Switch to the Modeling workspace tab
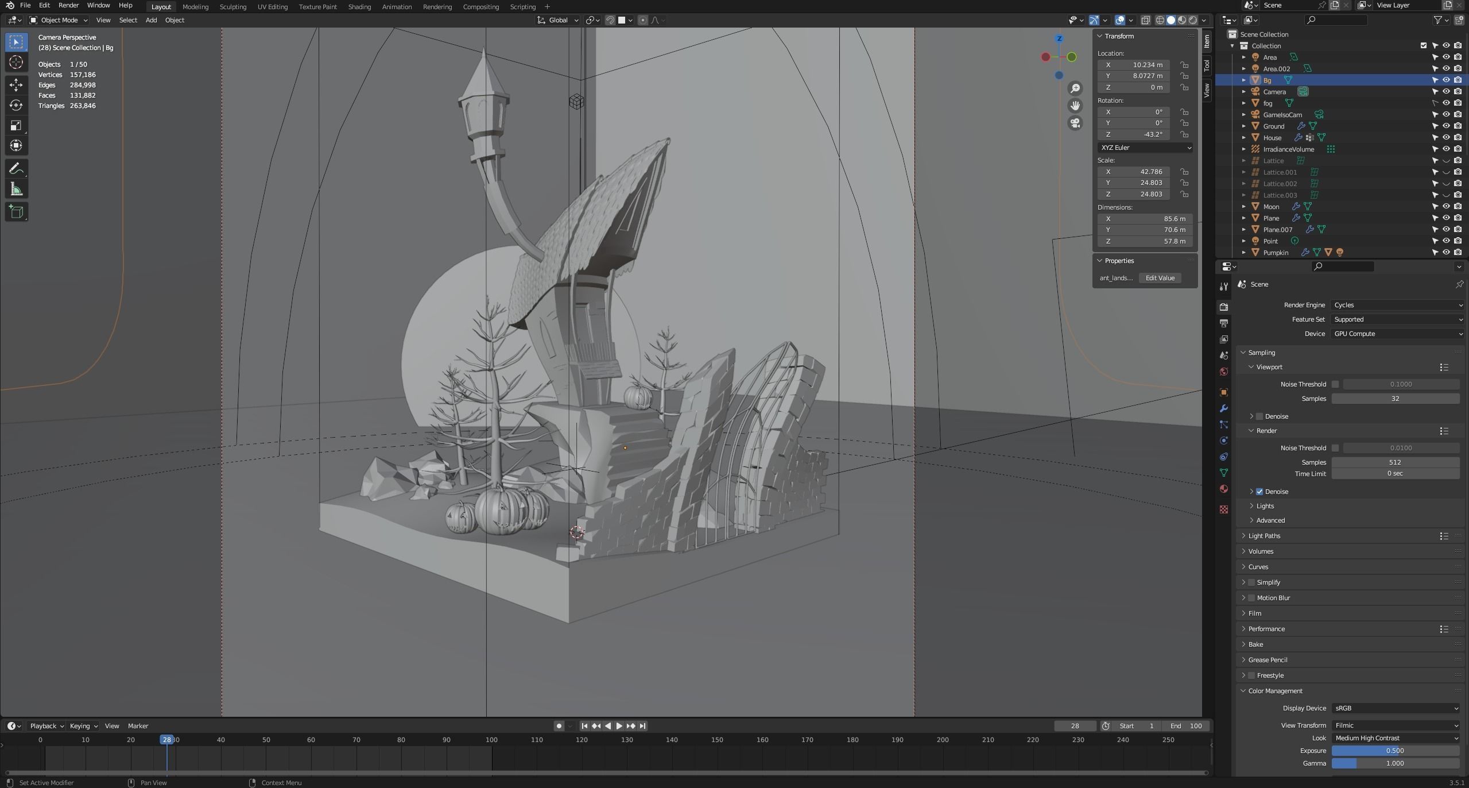Viewport: 1469px width, 788px height. 195,7
